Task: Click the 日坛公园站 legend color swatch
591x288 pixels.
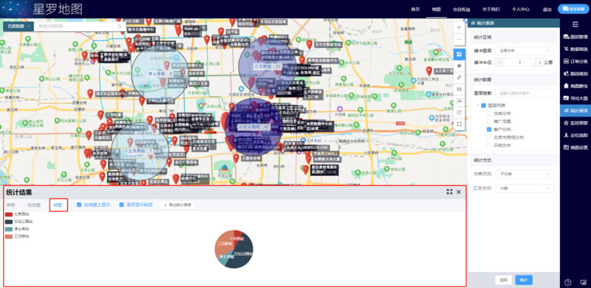Action: click(x=9, y=222)
